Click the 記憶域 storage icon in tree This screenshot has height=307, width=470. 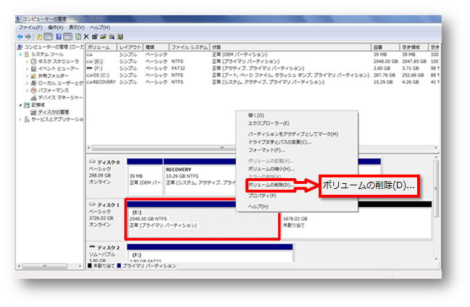pyautogui.click(x=27, y=105)
